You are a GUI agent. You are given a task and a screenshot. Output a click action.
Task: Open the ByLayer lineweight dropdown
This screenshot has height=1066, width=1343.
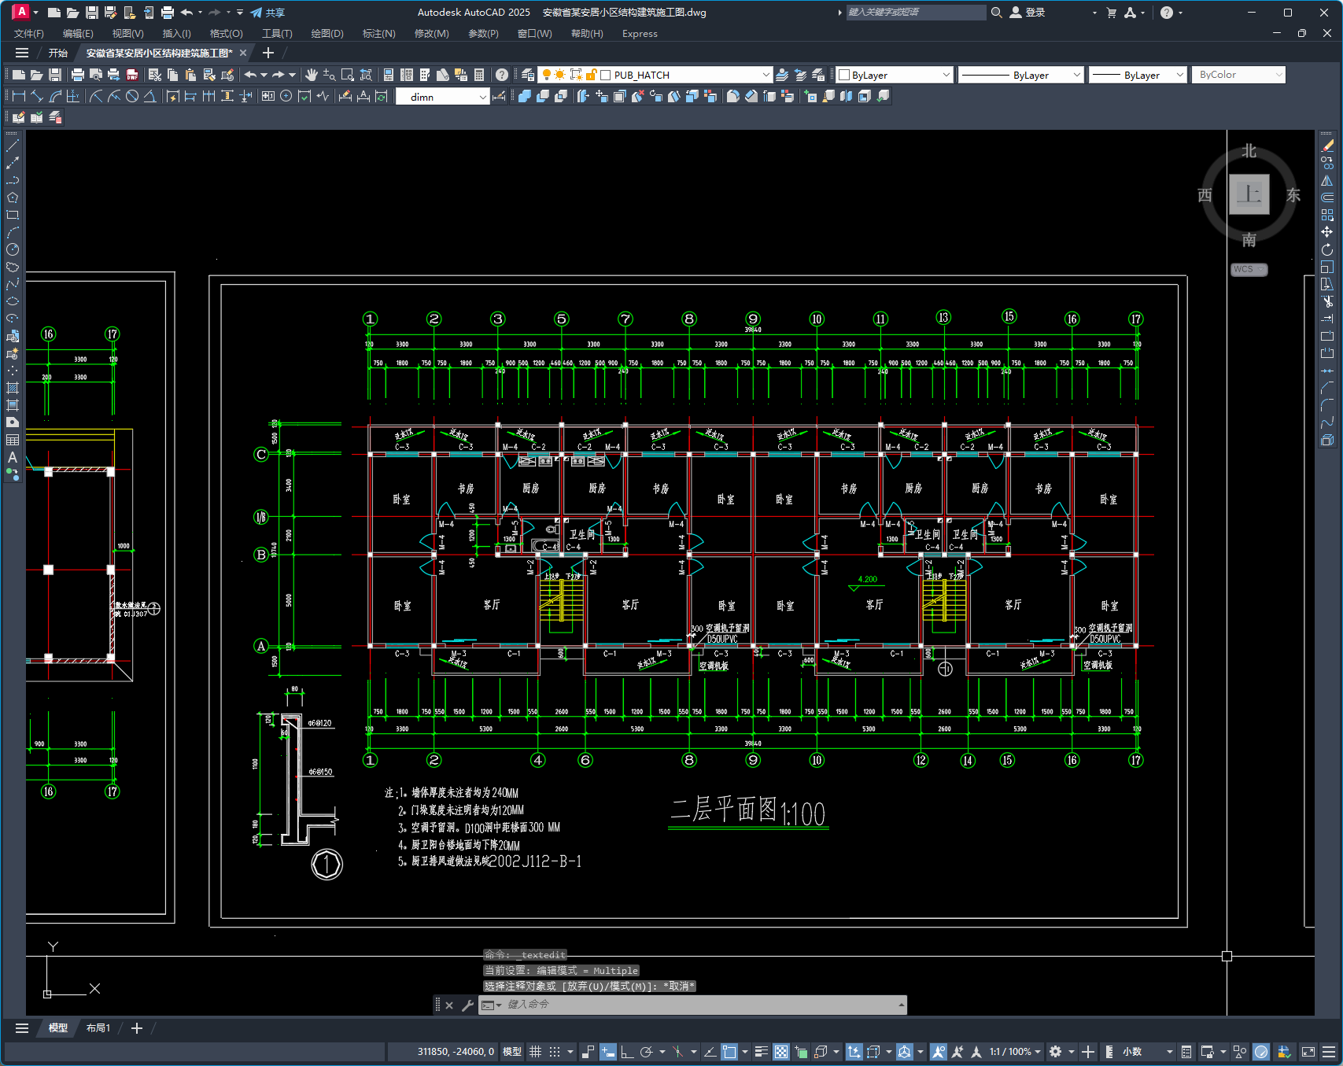click(1179, 75)
